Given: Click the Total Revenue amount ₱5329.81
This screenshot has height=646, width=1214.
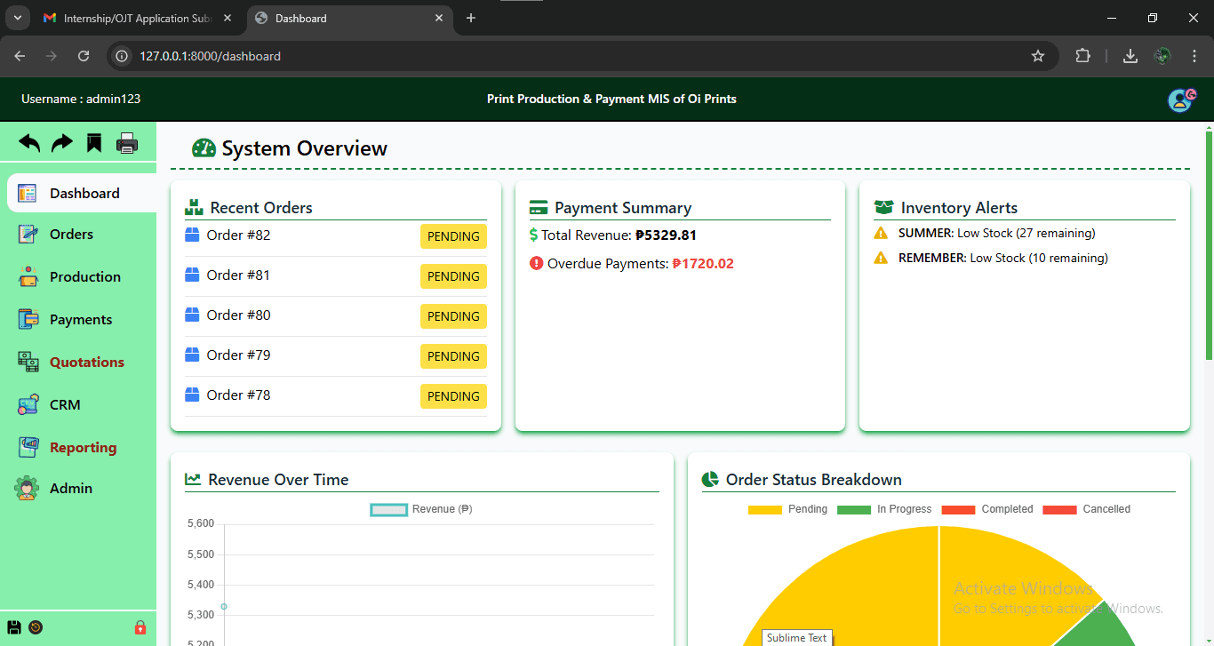Looking at the screenshot, I should pos(666,235).
